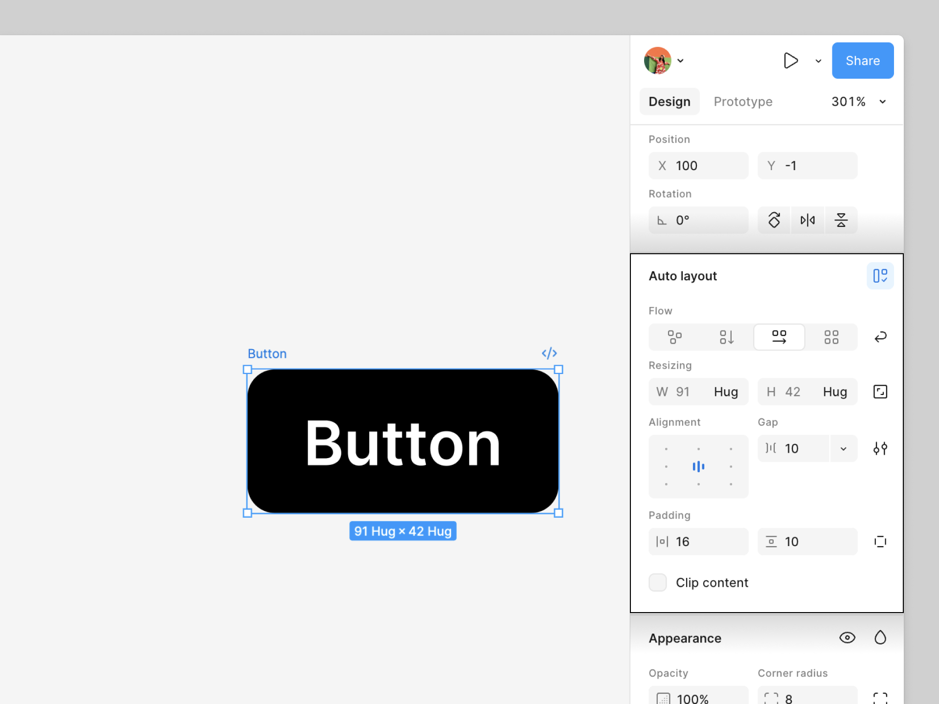939x704 pixels.
Task: Toggle layer visibility eye in Appearance
Action: point(847,638)
